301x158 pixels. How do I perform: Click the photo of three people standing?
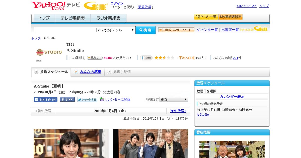tap(151, 143)
